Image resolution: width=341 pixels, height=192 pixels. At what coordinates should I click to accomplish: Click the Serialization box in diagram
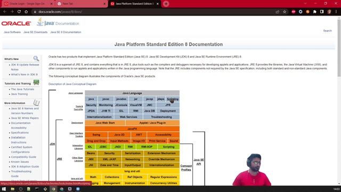(133, 153)
